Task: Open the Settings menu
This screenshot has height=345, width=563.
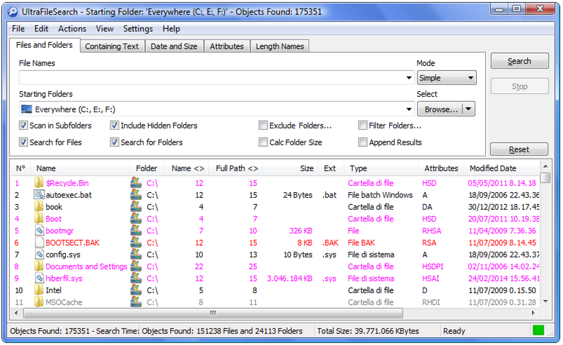Action: (x=138, y=29)
